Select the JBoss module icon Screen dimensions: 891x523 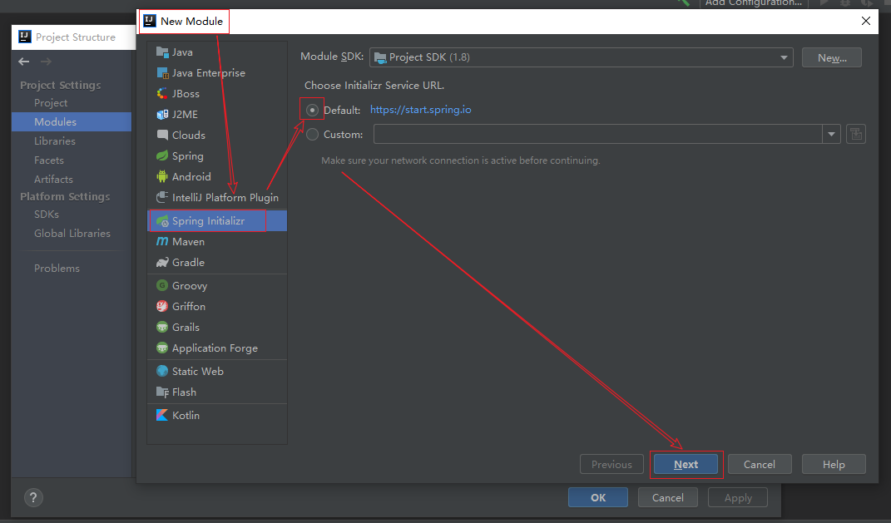click(x=163, y=94)
